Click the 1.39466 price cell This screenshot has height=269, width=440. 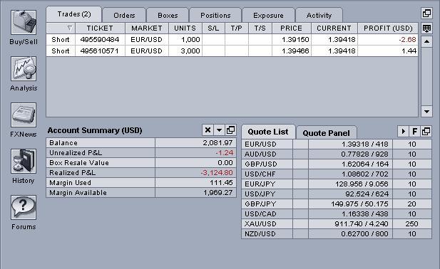point(292,51)
